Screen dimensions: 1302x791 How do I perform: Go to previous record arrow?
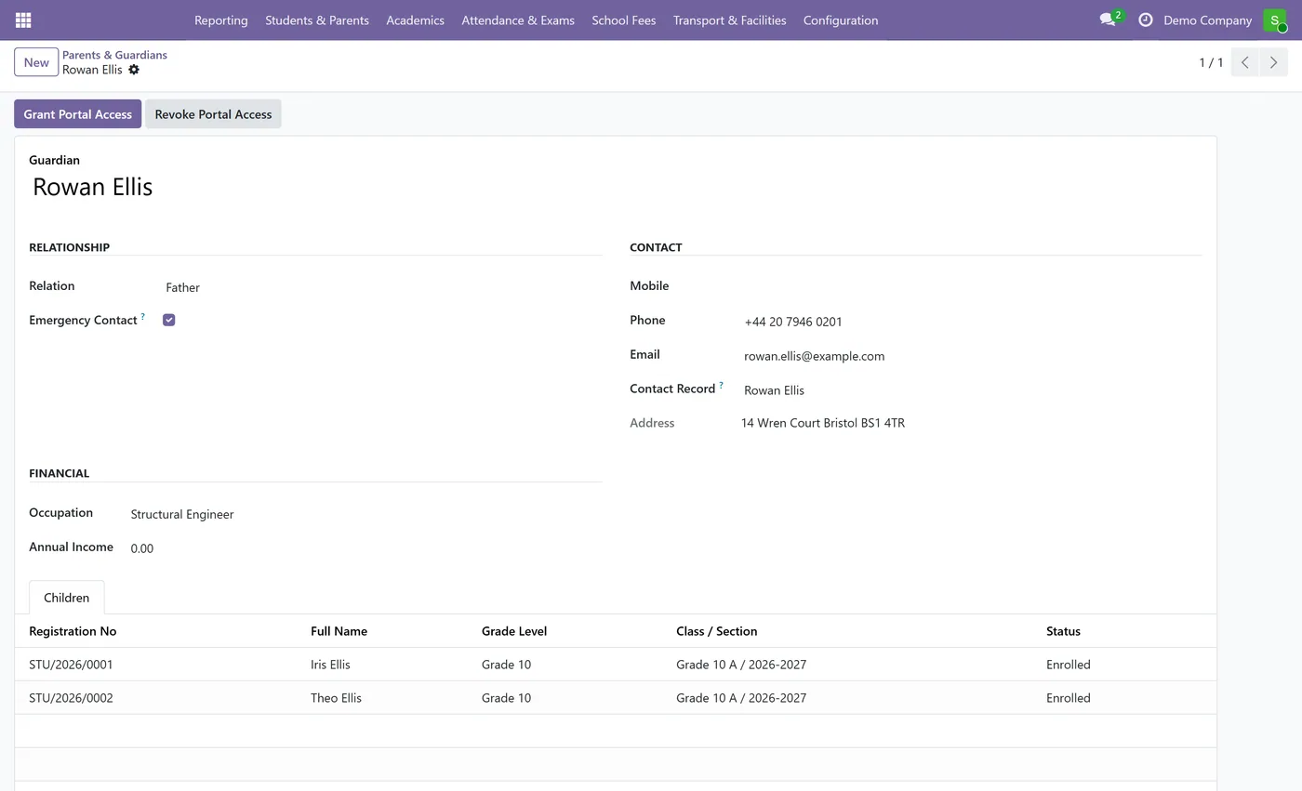click(x=1244, y=62)
